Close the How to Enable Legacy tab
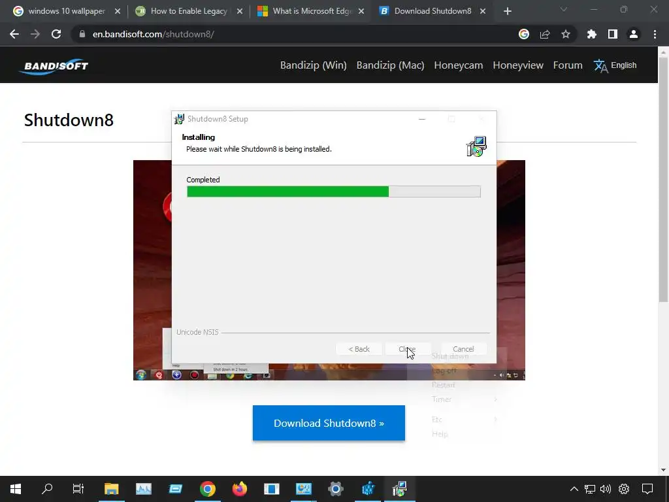Image resolution: width=669 pixels, height=502 pixels. pyautogui.click(x=240, y=11)
